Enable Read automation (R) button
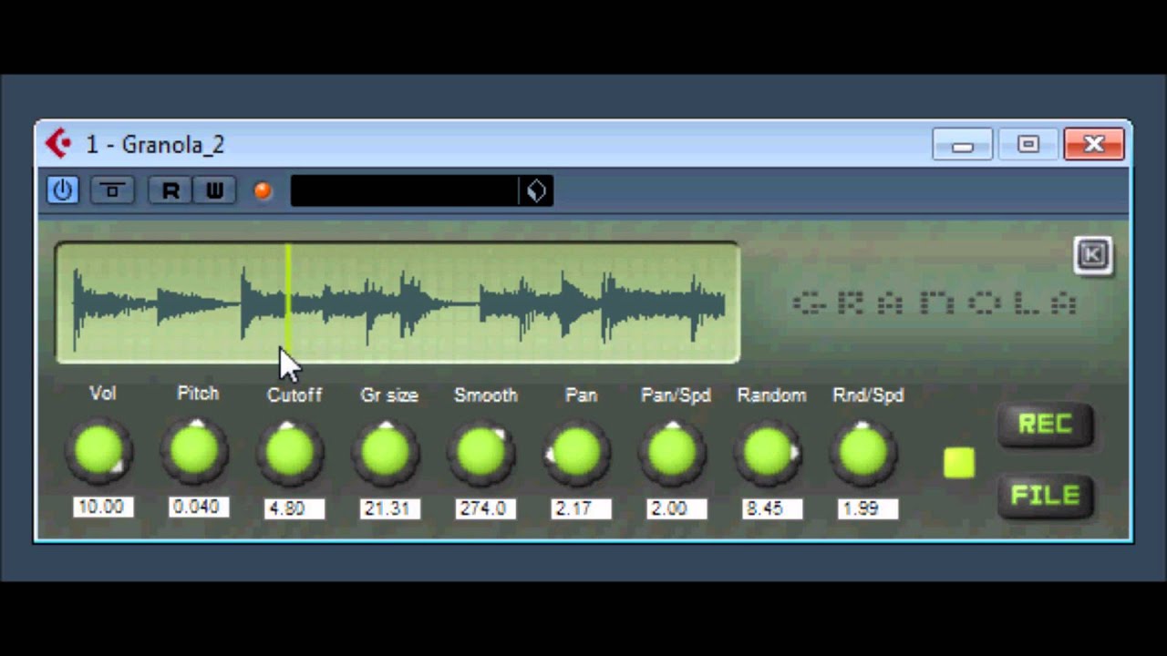 [x=170, y=190]
